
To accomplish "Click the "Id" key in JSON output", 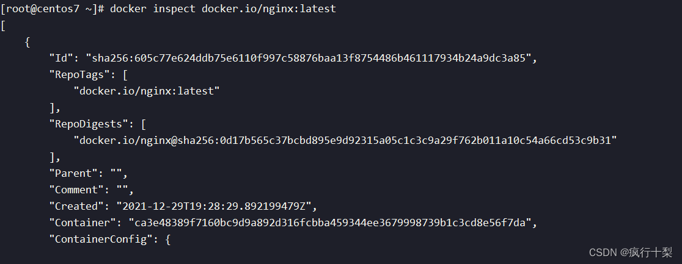I will tap(64, 58).
